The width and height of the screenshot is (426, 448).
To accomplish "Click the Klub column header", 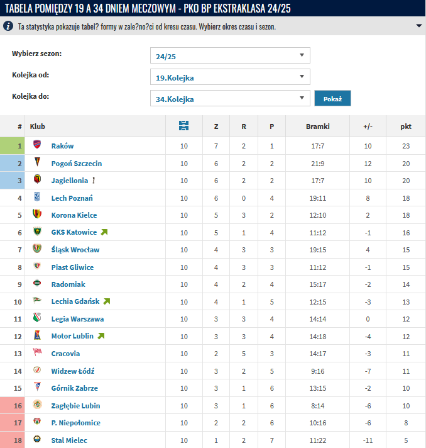I will point(38,126).
